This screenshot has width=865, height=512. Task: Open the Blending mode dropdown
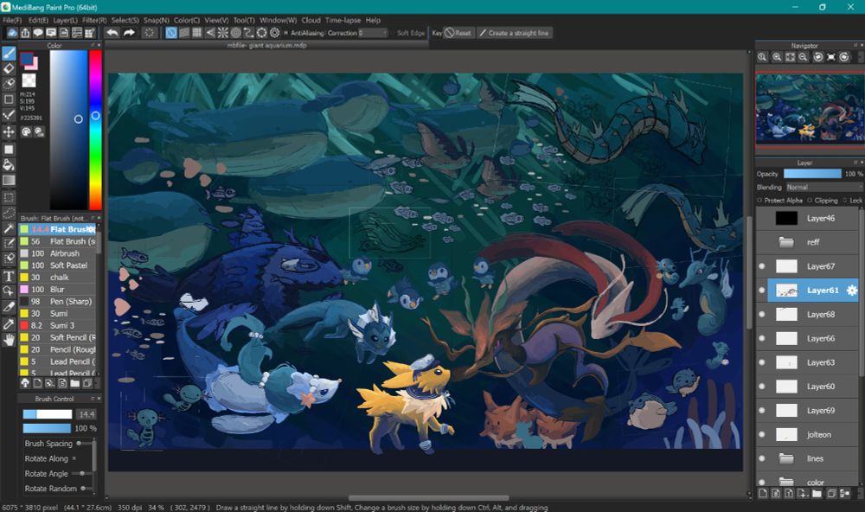tap(824, 188)
